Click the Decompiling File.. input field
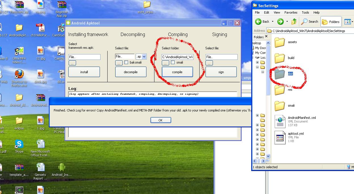Image resolution: width=354 pixels, height=194 pixels. 125,57
